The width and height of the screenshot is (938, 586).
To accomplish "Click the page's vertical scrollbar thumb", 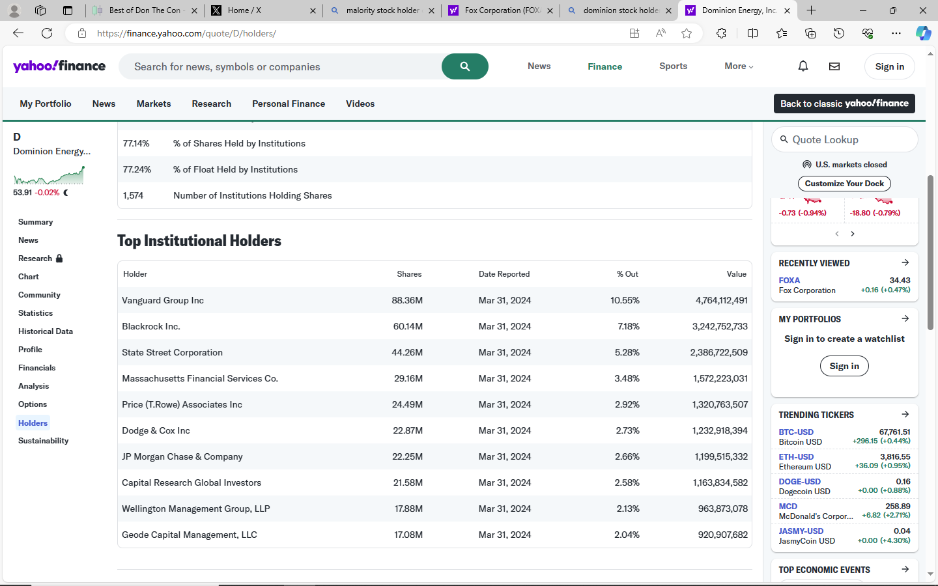I will click(x=930, y=260).
